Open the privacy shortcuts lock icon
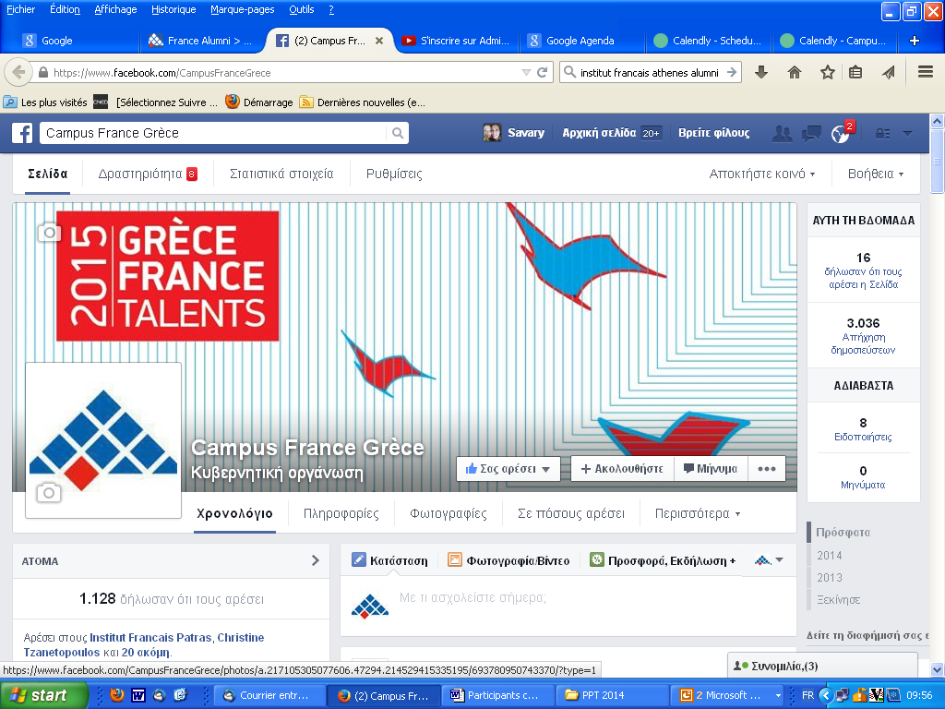945x709 pixels. click(x=882, y=133)
